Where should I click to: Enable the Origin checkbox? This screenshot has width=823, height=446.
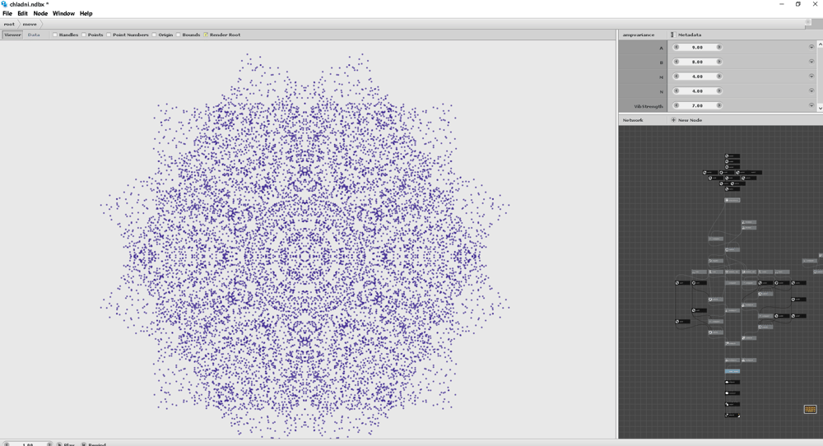pos(154,35)
